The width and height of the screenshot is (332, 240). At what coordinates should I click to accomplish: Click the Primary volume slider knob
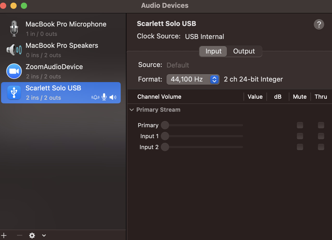(165, 125)
